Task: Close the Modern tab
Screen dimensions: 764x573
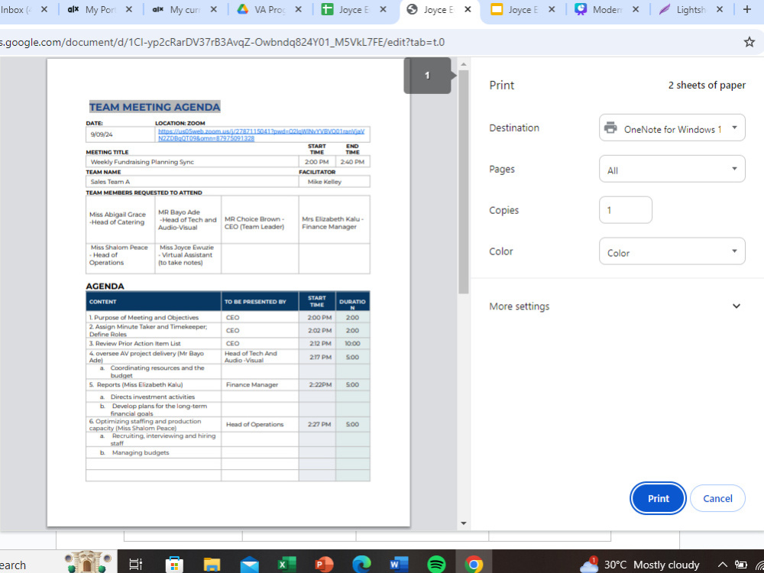Action: [x=636, y=9]
